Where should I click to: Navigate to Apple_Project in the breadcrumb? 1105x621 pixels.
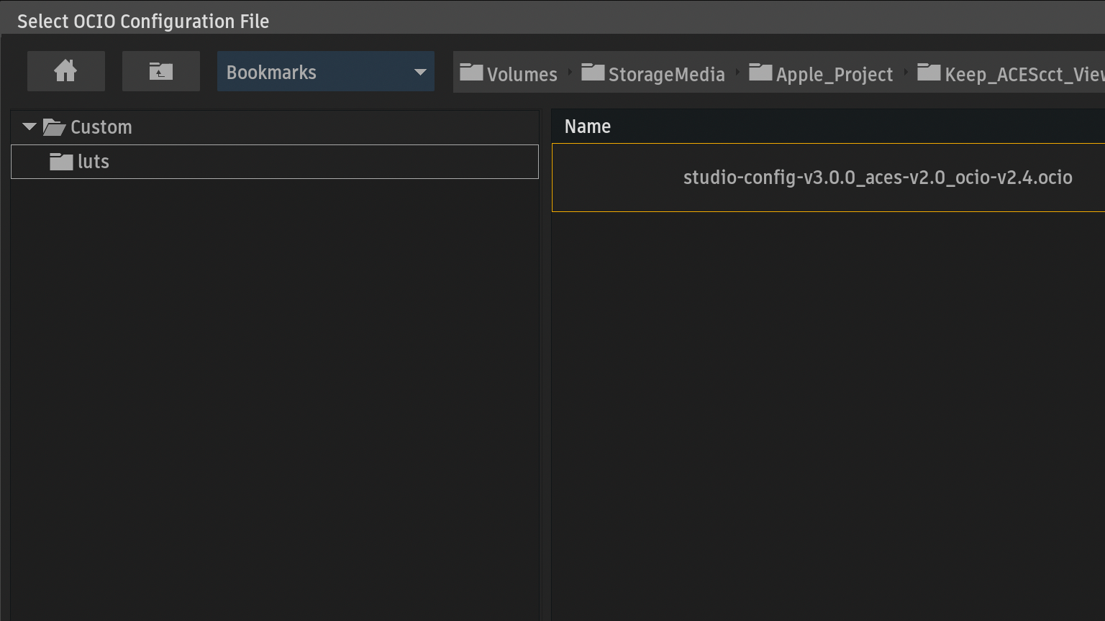coord(835,74)
